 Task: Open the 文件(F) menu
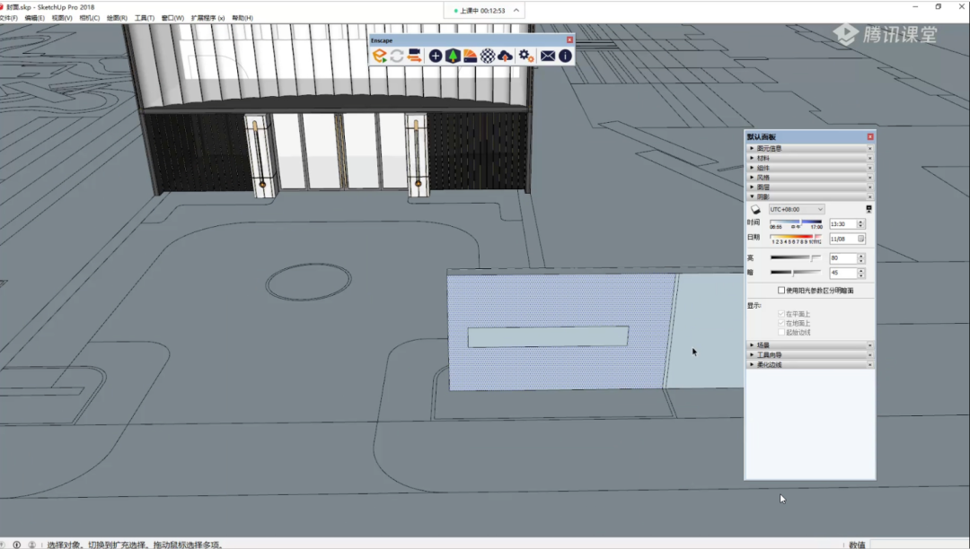coord(9,18)
